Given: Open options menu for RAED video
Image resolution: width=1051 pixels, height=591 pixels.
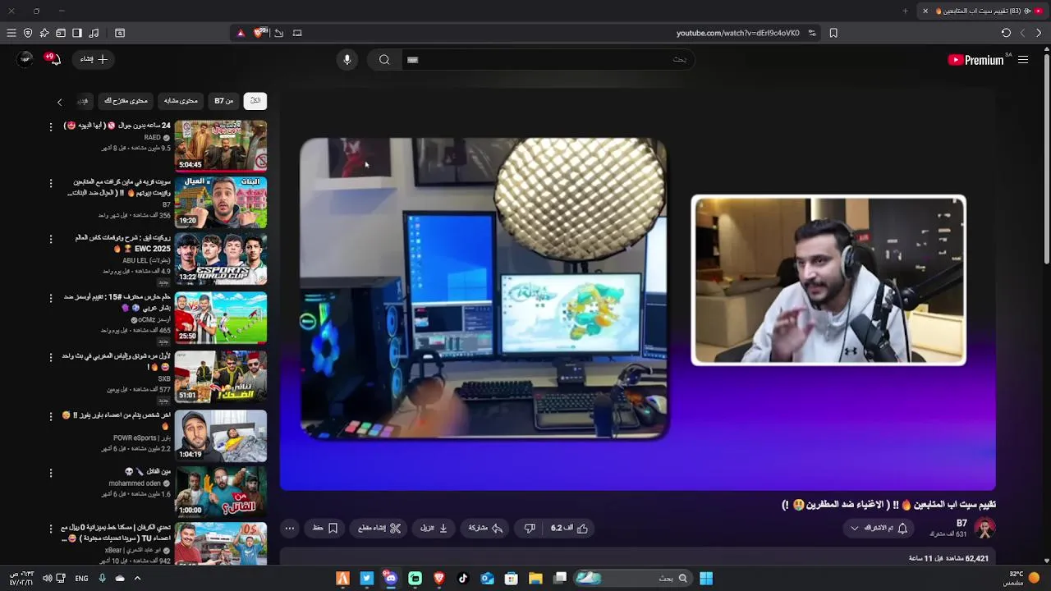Looking at the screenshot, I should pyautogui.click(x=51, y=126).
